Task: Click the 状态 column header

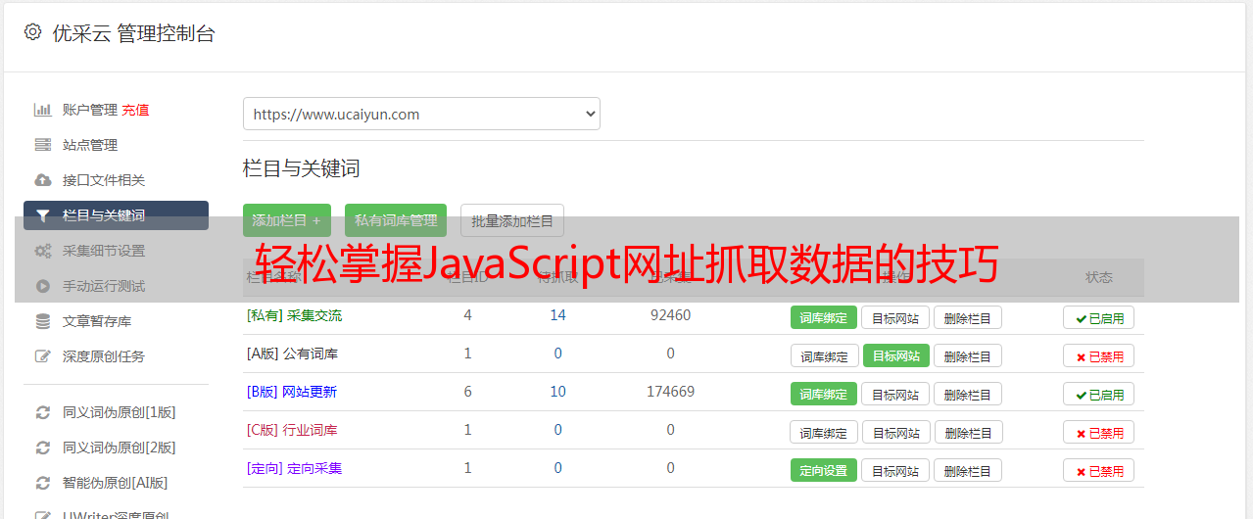Action: [x=1099, y=277]
